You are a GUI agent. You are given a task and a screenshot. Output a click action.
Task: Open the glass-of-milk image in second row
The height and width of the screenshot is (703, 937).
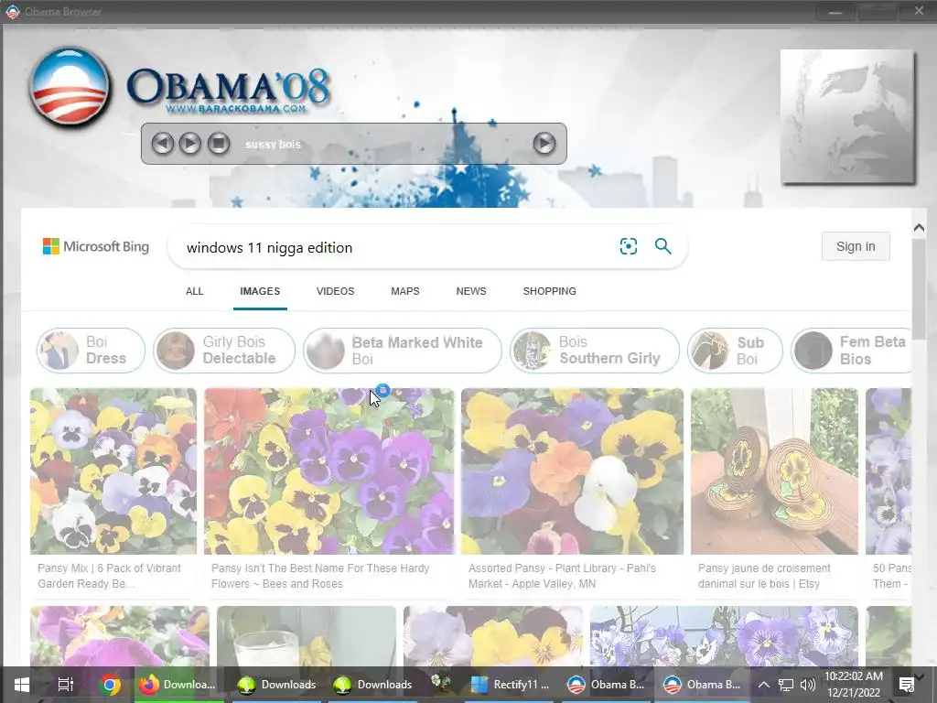306,636
